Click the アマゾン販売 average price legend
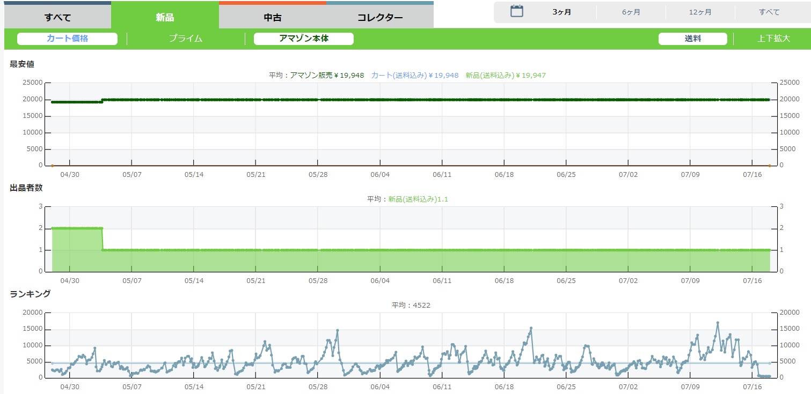The width and height of the screenshot is (811, 394). coord(327,76)
